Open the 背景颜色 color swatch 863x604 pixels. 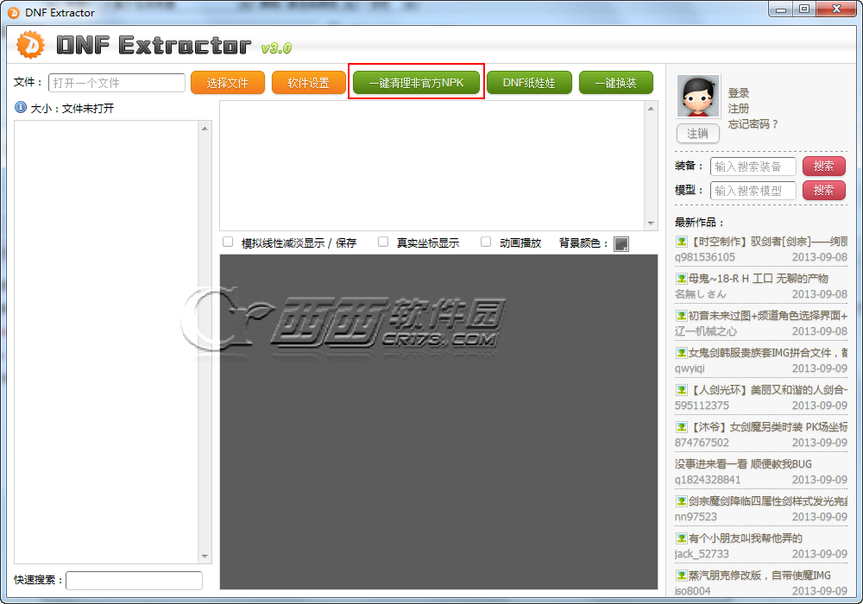coord(621,244)
